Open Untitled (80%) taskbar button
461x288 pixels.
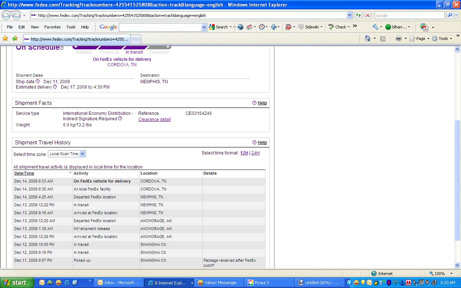(x=319, y=283)
